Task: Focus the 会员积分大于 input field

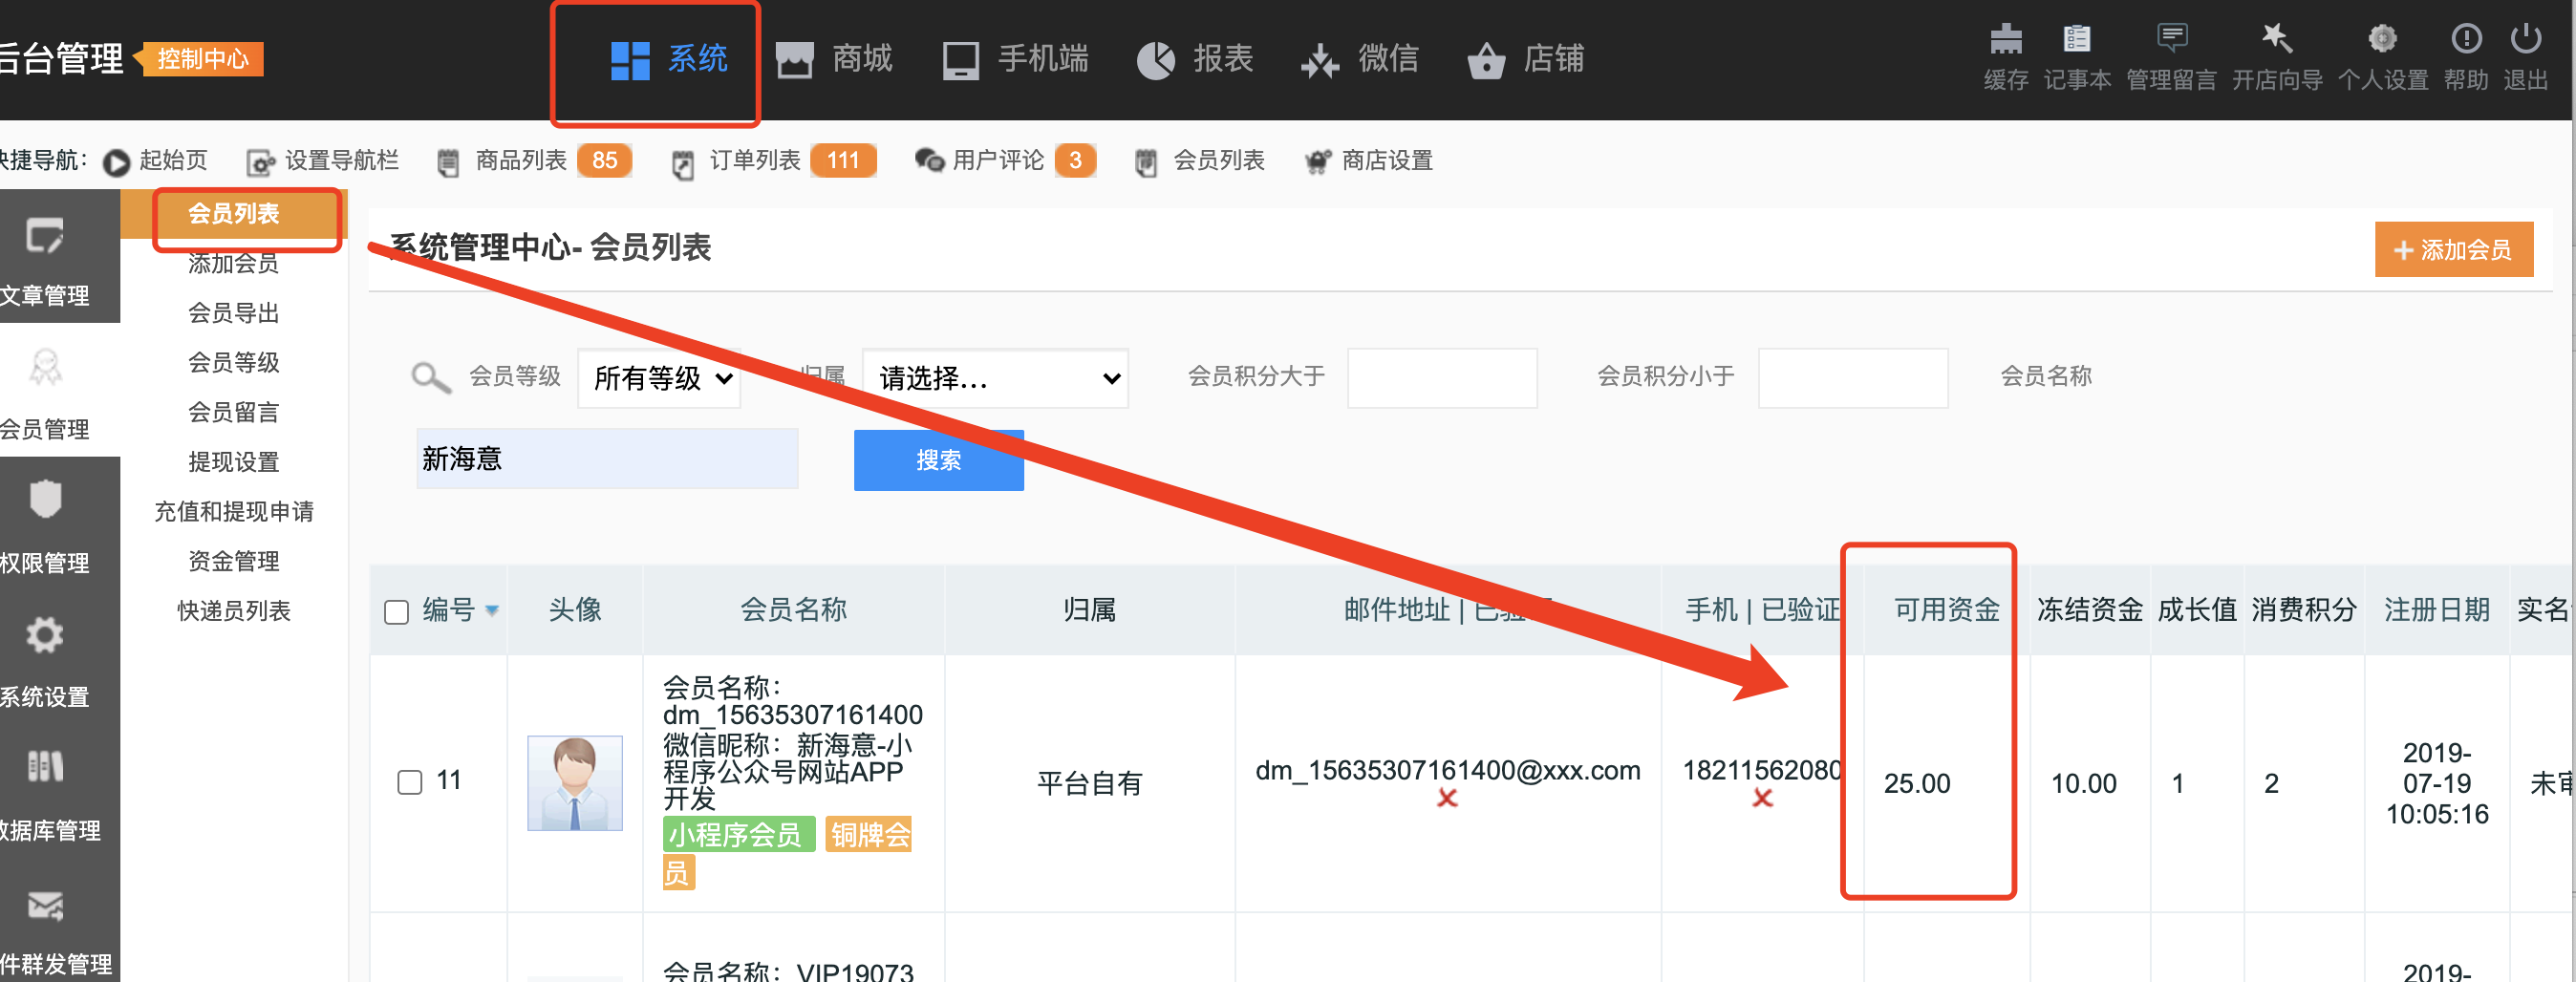Action: click(1441, 378)
